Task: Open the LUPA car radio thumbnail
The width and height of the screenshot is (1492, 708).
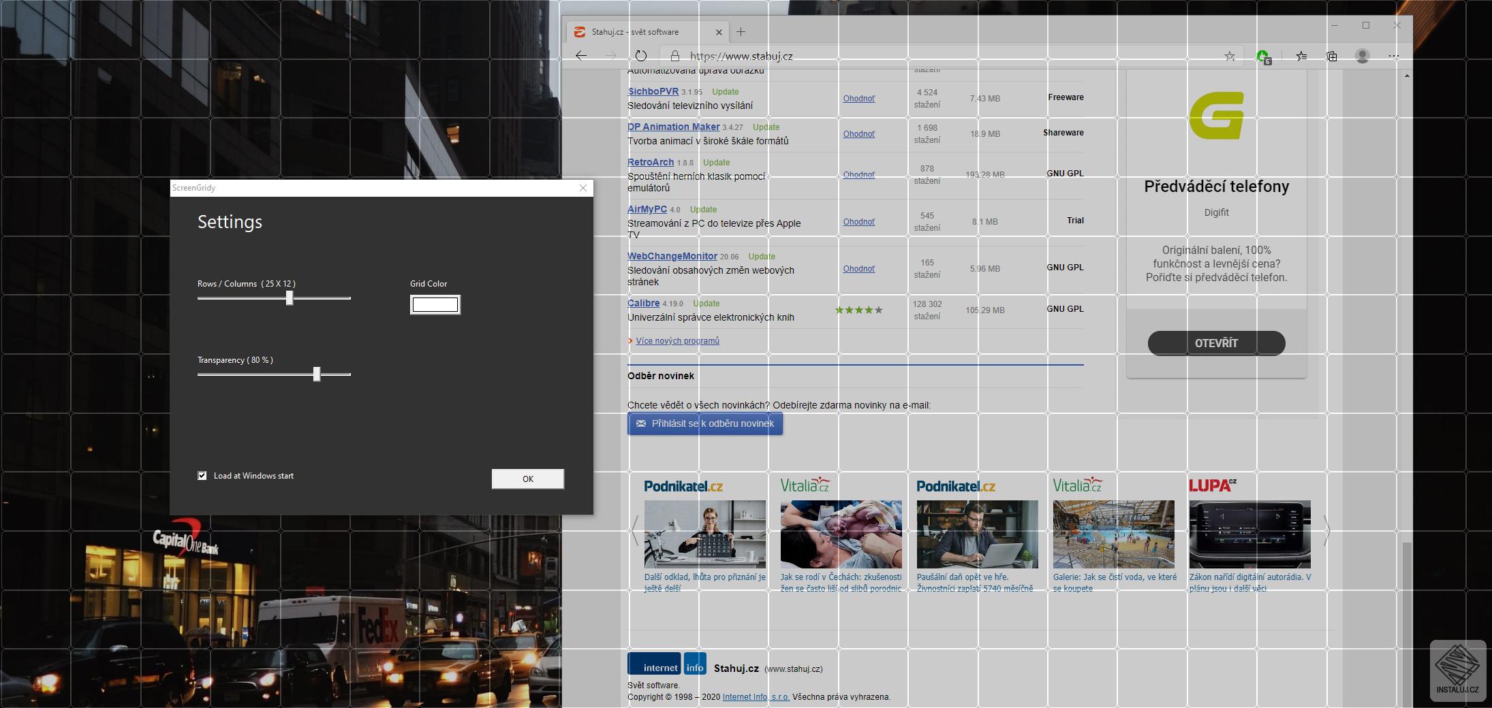Action: [1250, 534]
